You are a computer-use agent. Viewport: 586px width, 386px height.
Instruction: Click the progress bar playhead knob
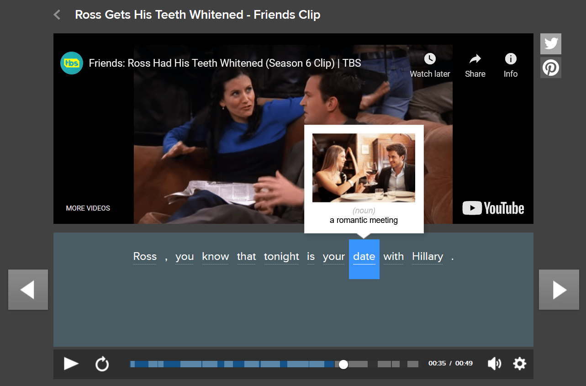click(x=343, y=364)
